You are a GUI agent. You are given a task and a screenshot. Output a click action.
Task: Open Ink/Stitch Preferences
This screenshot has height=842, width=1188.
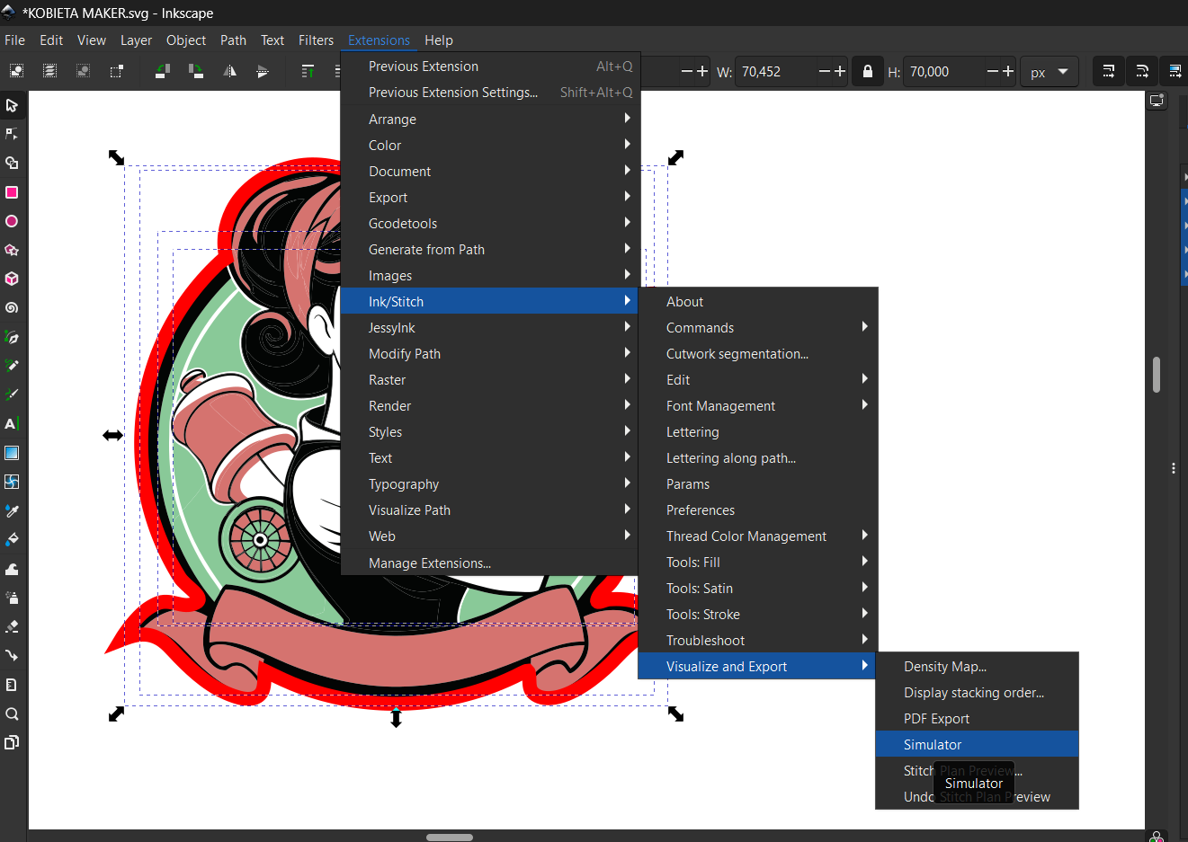(757, 510)
